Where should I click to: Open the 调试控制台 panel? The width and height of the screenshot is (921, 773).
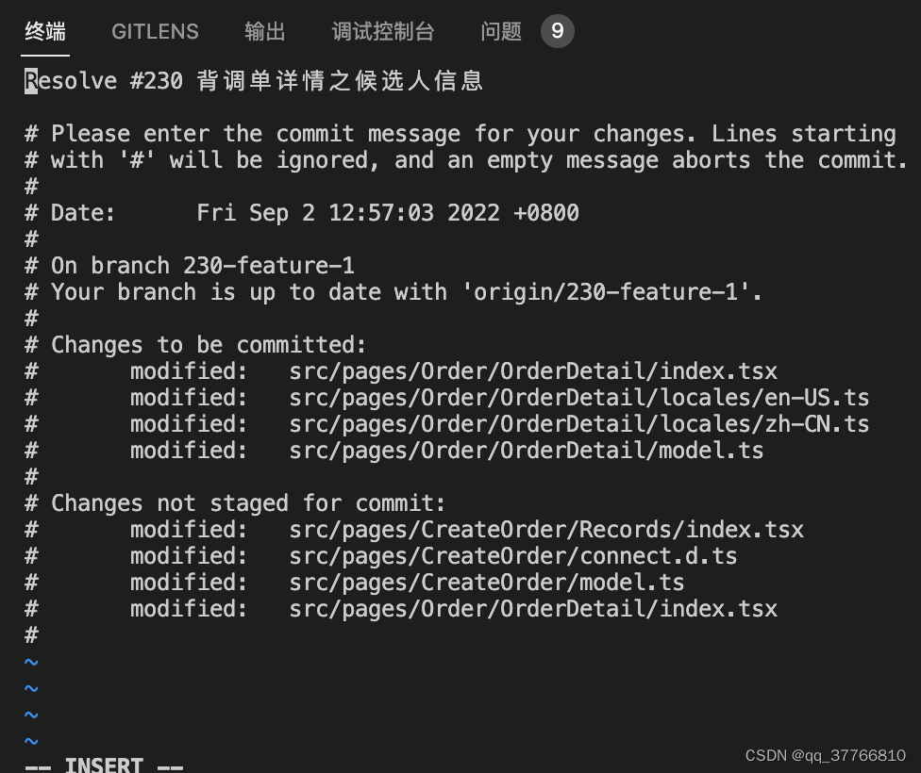[x=382, y=31]
